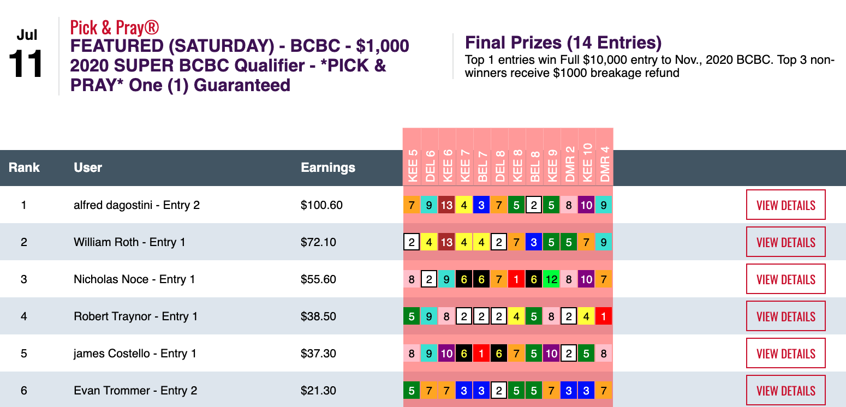Click james Costello's purple 10 under KEE 6
The height and width of the screenshot is (407, 846).
[x=446, y=354]
